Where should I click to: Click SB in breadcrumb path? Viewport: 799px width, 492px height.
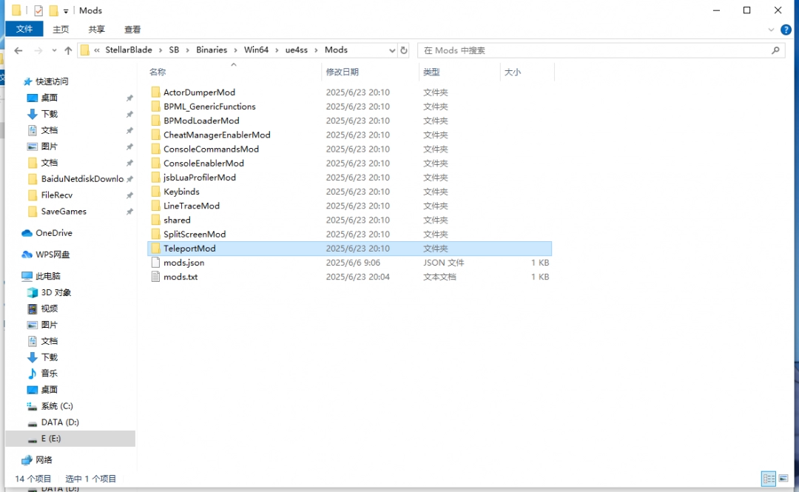click(x=174, y=50)
